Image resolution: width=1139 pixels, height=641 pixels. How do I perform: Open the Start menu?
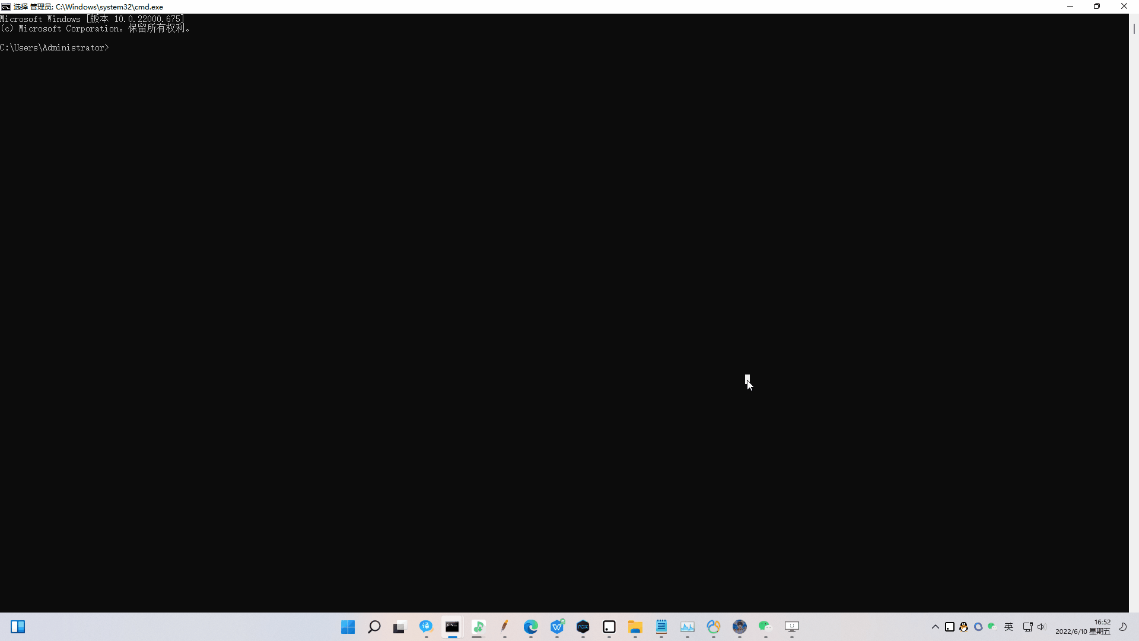pyautogui.click(x=348, y=627)
